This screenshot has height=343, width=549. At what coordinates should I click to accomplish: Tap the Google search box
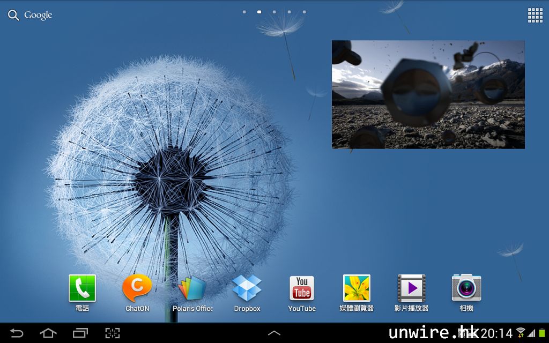(x=31, y=15)
